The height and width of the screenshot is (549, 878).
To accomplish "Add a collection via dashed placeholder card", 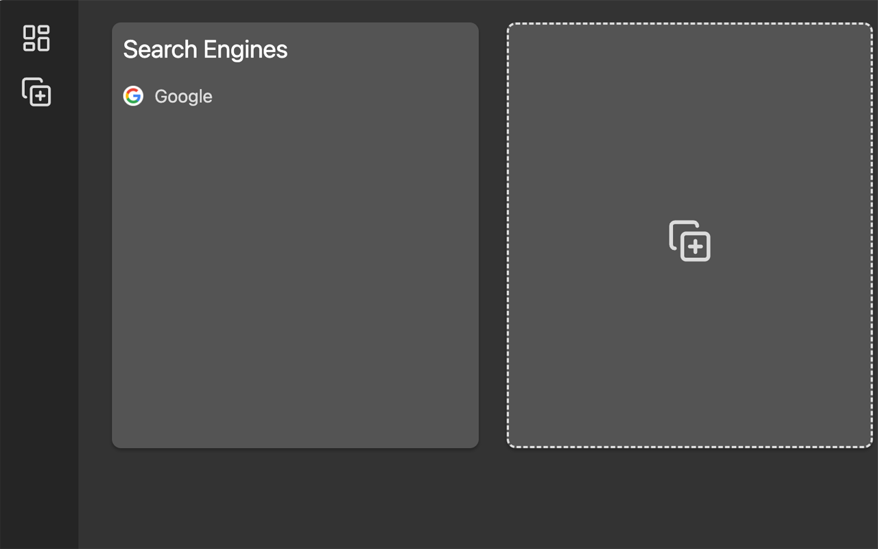I will click(689, 241).
